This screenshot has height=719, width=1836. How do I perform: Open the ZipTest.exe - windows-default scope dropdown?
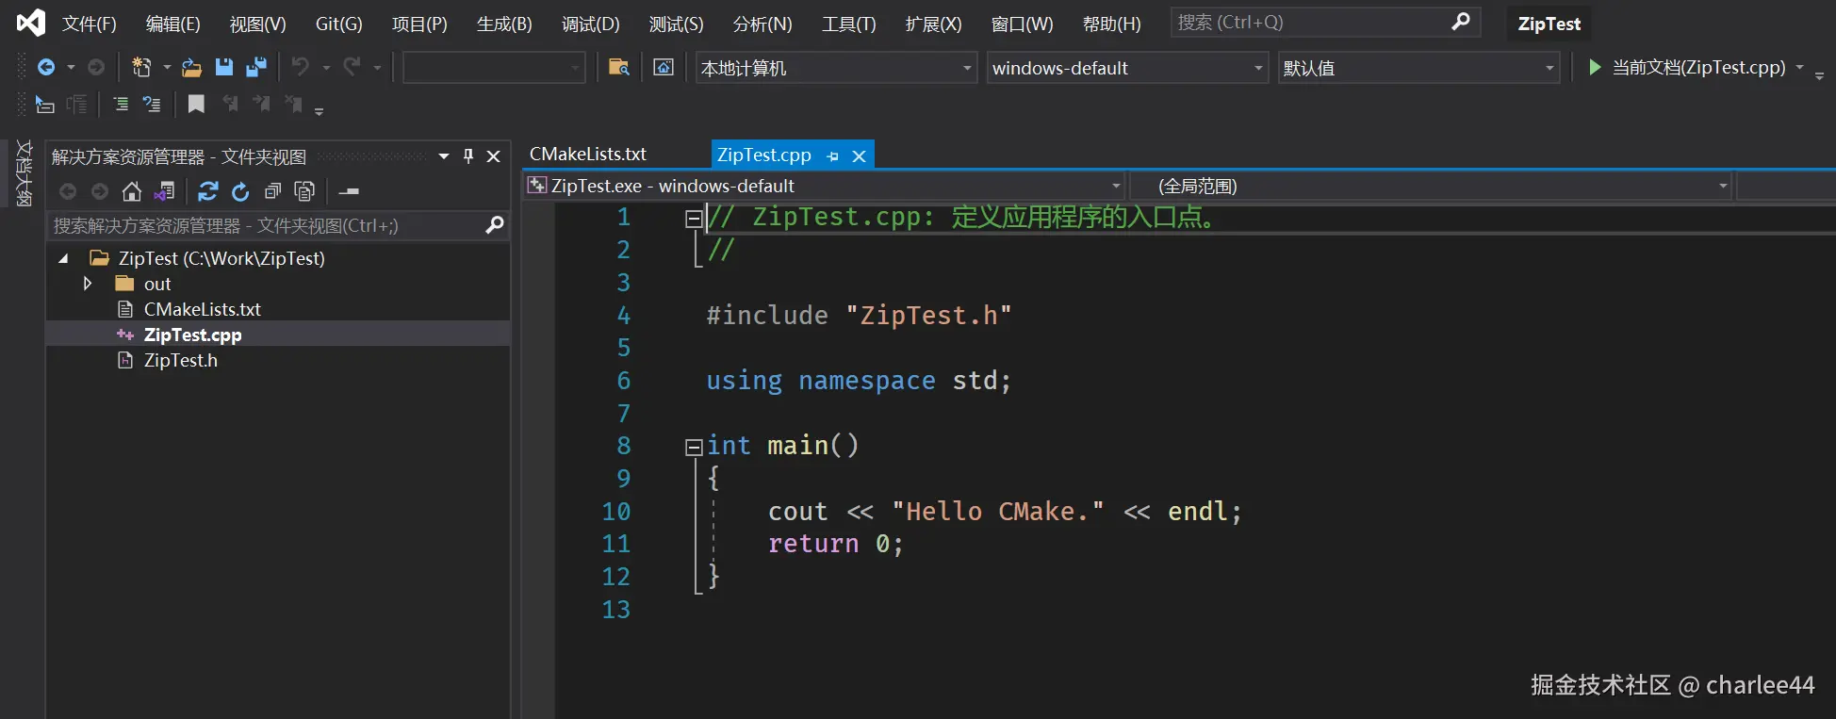[x=825, y=186]
